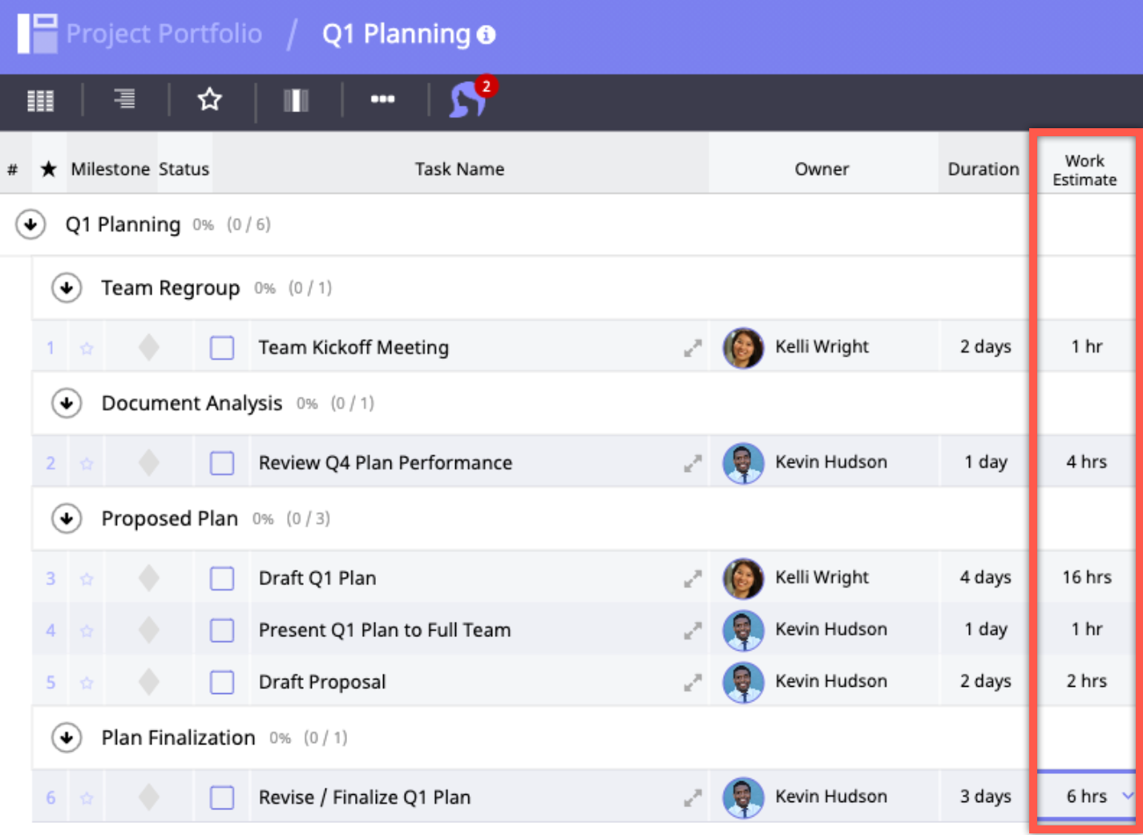Screen dimensions: 1143x835
Task: Star the Draft Q1 Plan task
Action: click(87, 579)
